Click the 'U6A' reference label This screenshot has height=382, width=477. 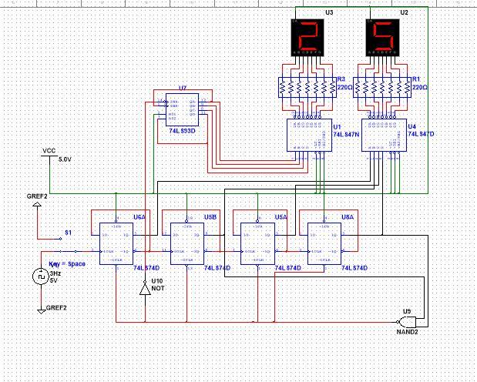139,217
